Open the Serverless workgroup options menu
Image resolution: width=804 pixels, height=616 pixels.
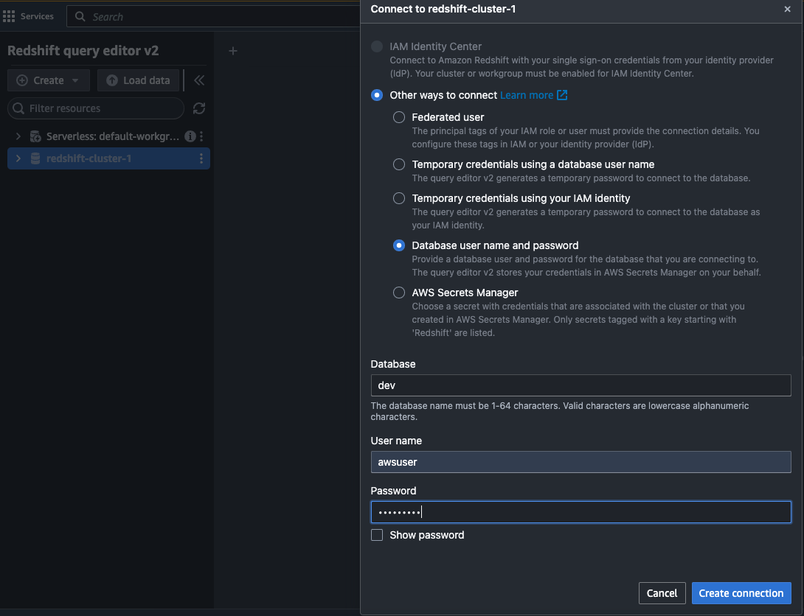coord(201,136)
